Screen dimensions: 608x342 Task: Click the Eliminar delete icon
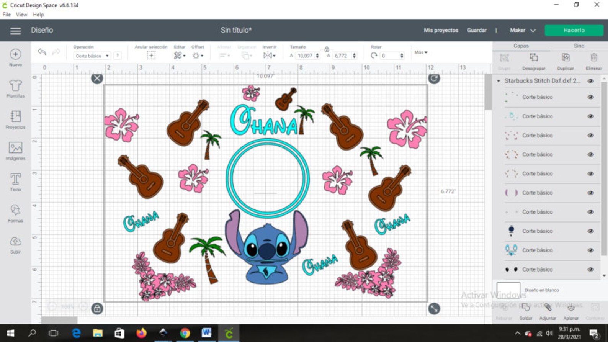click(x=594, y=58)
